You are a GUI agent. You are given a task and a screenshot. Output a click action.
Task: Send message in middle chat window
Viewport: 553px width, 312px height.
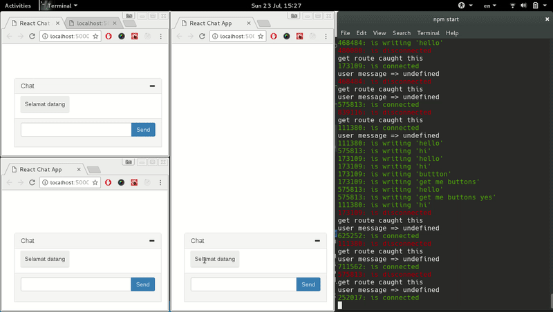click(308, 284)
